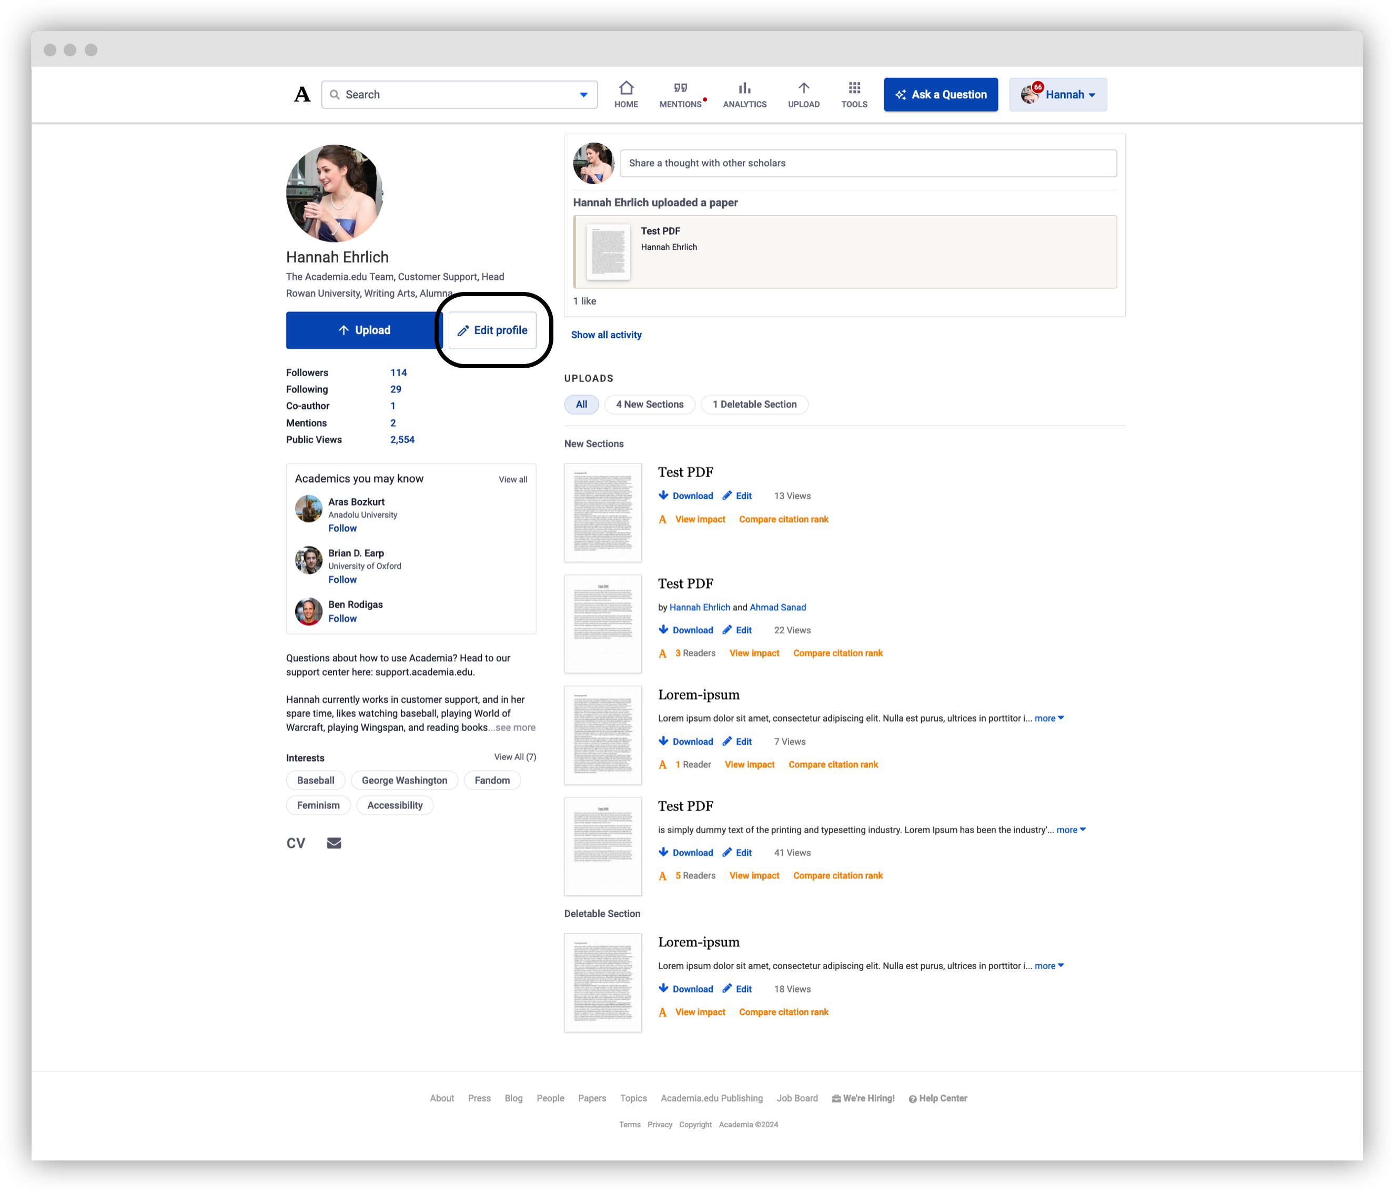Click the Academia.edu logo
Image resolution: width=1394 pixels, height=1192 pixels.
pos(302,94)
